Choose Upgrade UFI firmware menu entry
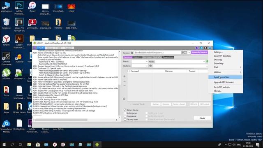 pyautogui.click(x=226, y=82)
